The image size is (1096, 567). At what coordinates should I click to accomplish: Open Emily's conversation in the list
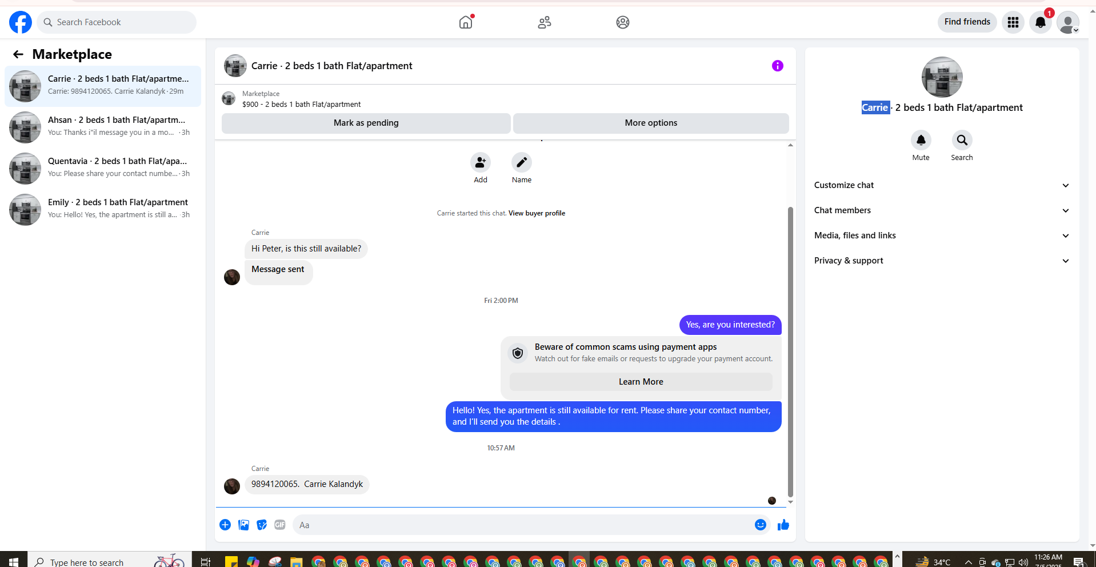[103, 210]
